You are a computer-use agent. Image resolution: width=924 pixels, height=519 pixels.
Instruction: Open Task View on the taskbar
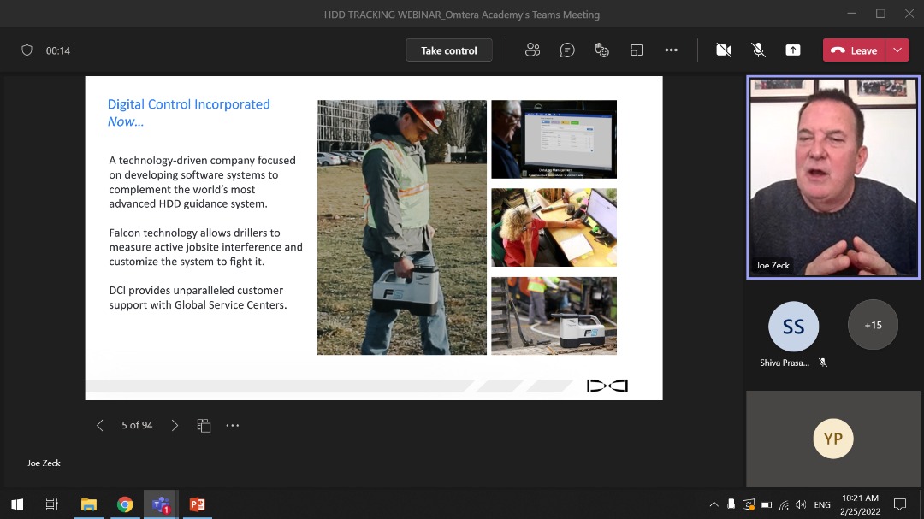[52, 504]
